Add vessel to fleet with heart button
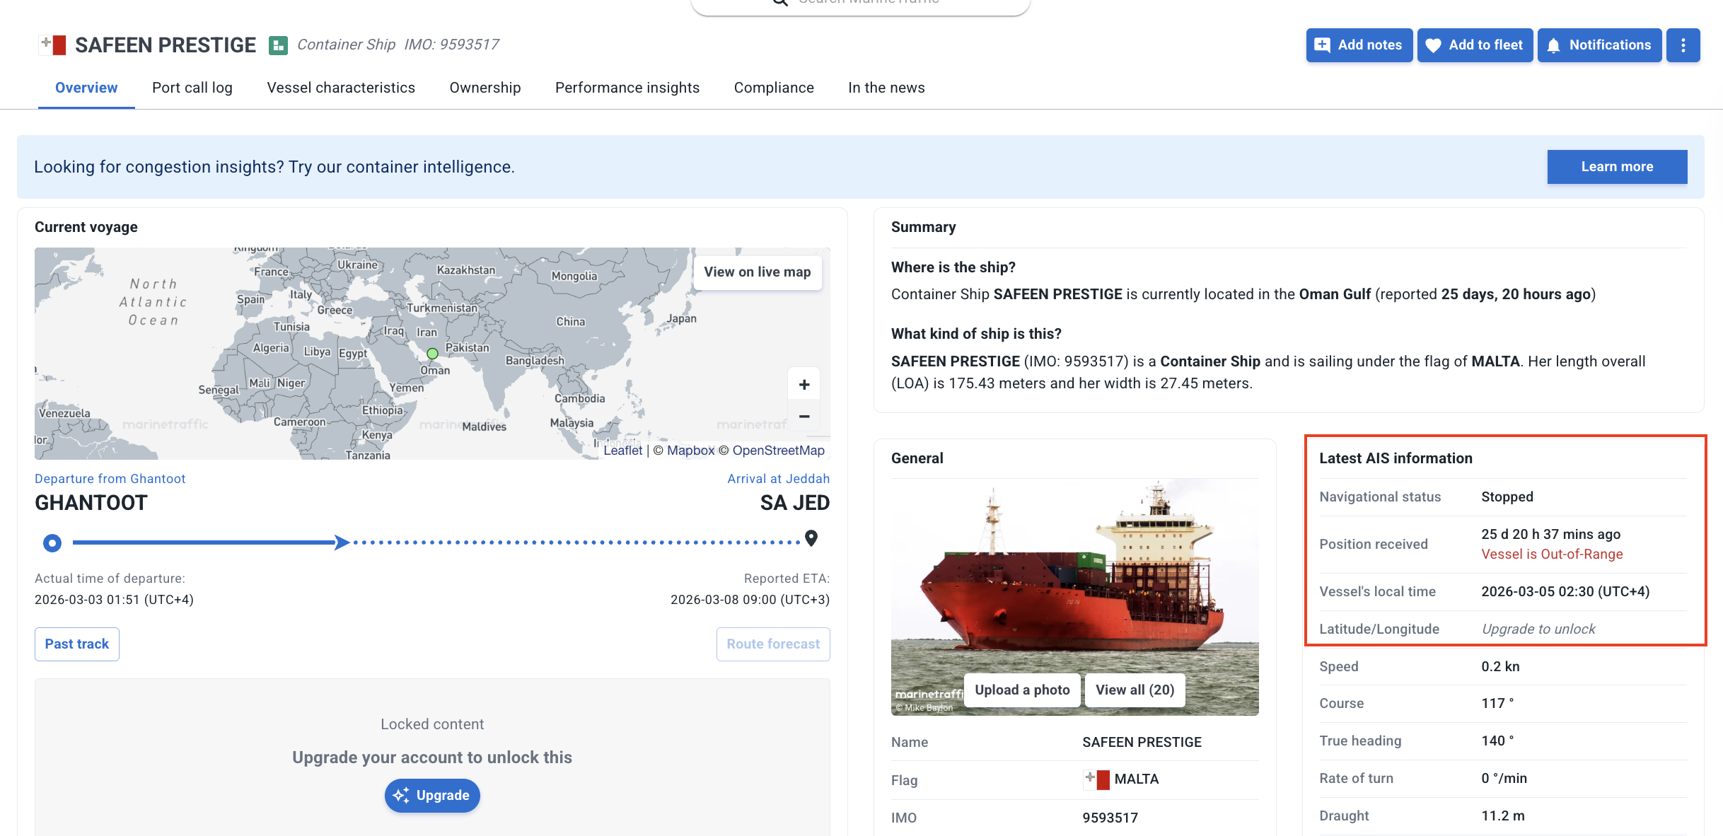This screenshot has height=836, width=1723. click(x=1475, y=45)
